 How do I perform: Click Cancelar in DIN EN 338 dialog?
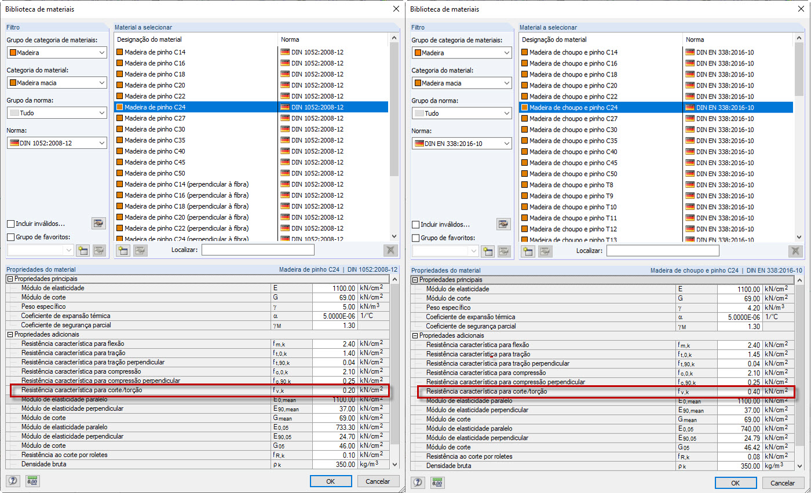pos(783,483)
